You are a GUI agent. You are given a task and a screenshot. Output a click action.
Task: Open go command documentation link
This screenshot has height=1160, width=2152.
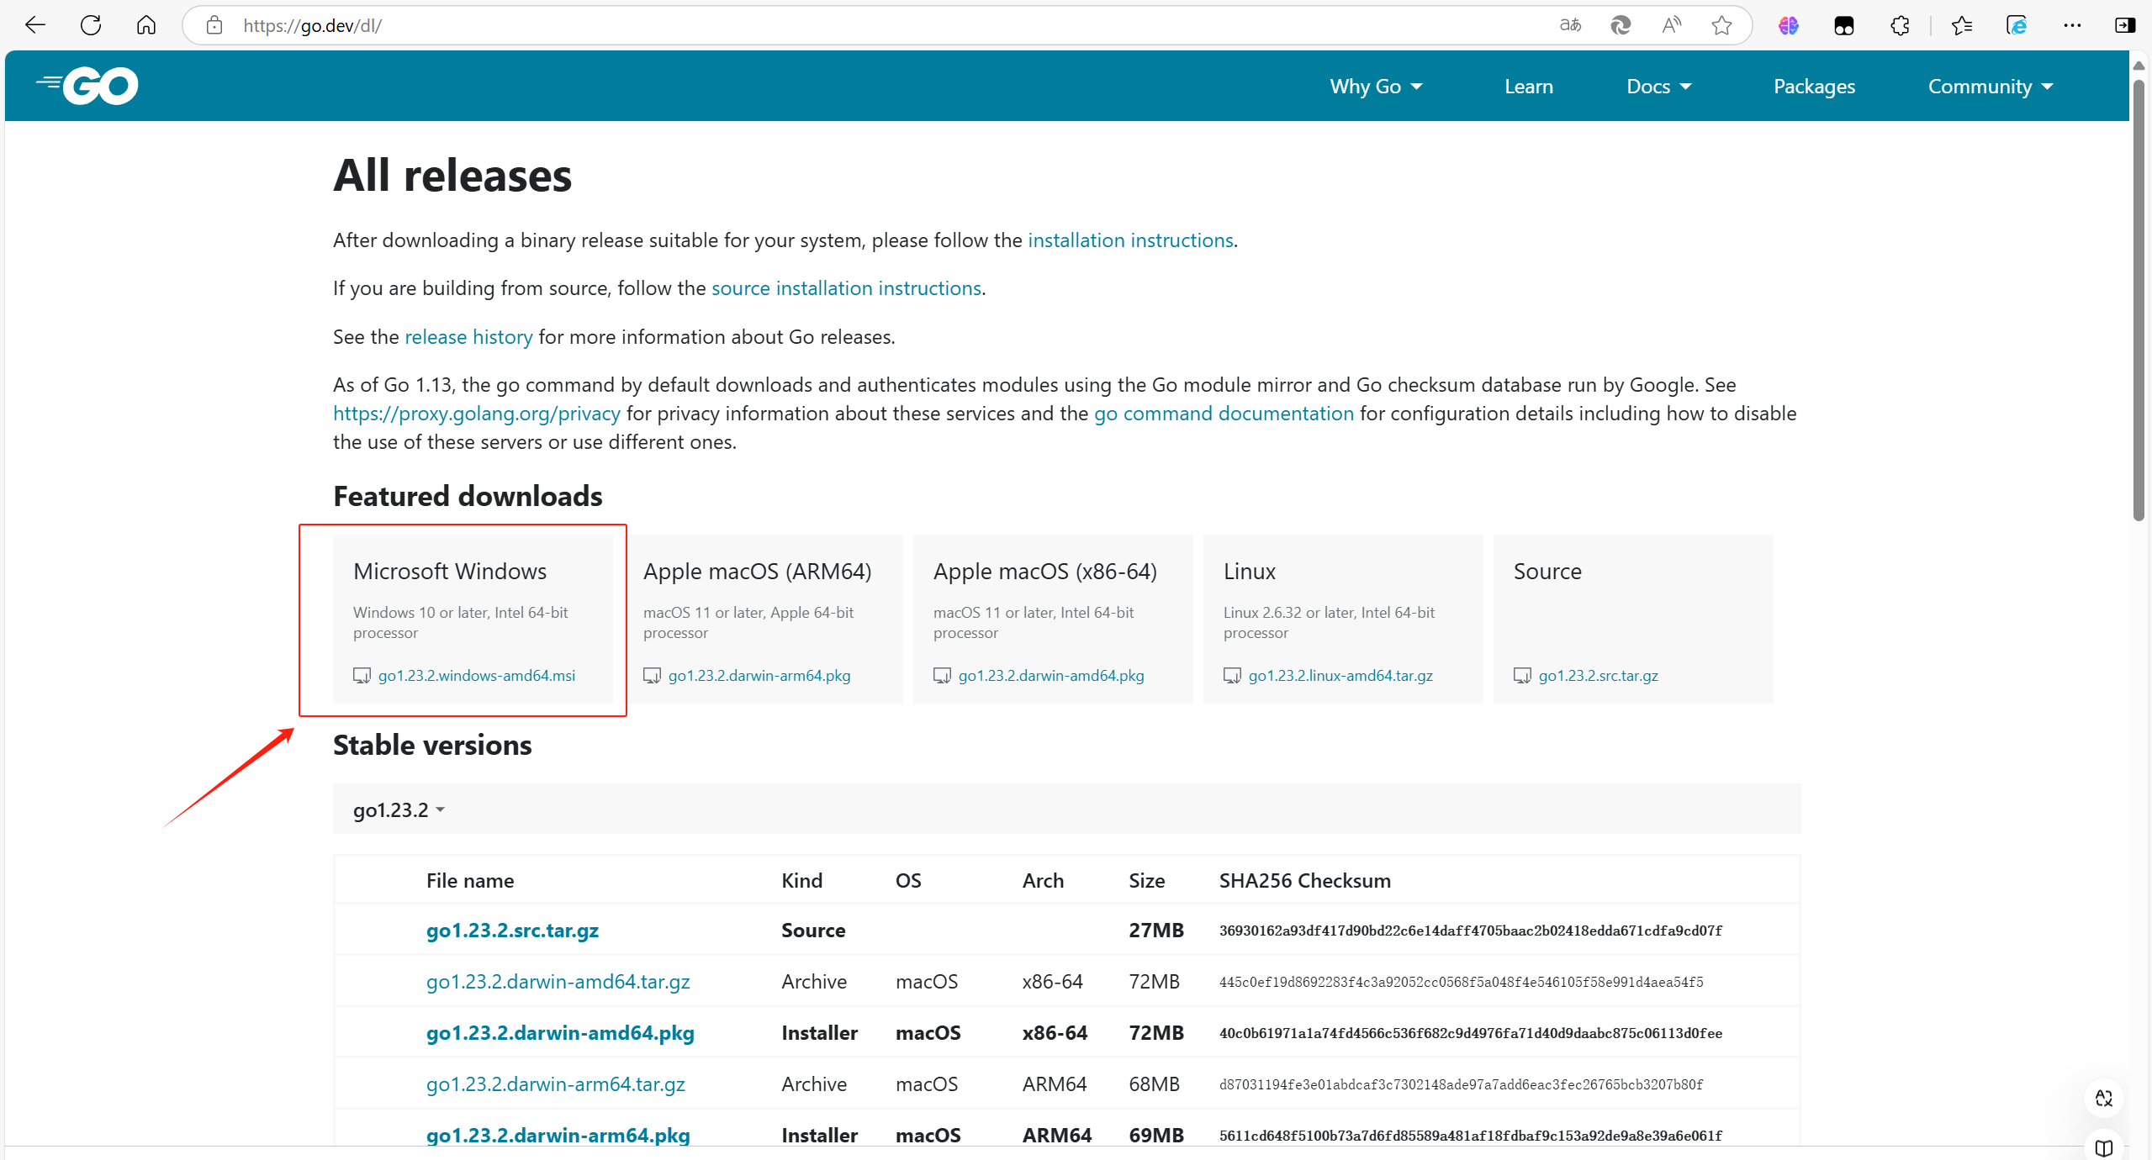1224,414
